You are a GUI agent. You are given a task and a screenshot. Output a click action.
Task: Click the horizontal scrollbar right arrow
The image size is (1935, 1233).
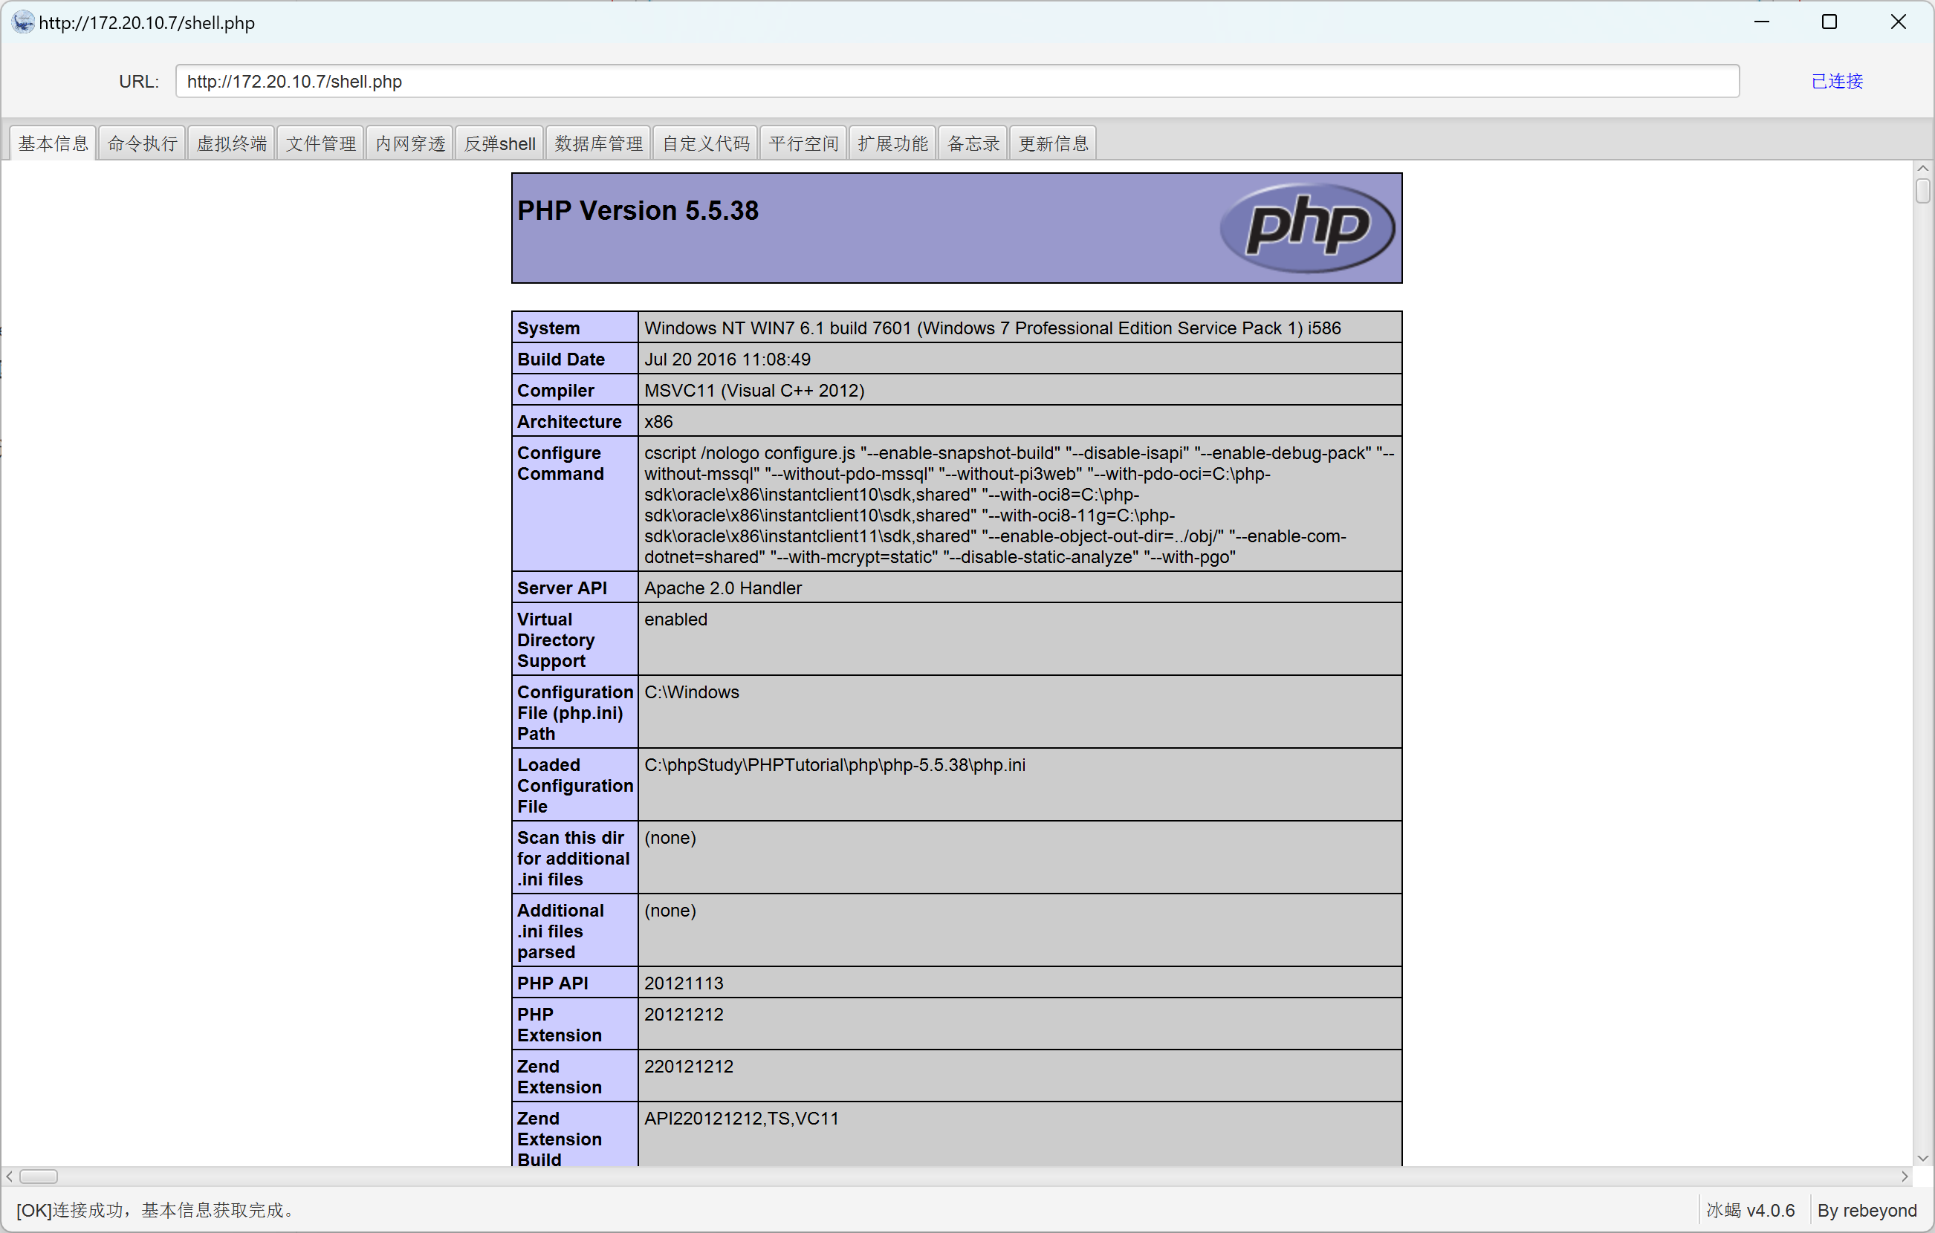(x=1904, y=1176)
